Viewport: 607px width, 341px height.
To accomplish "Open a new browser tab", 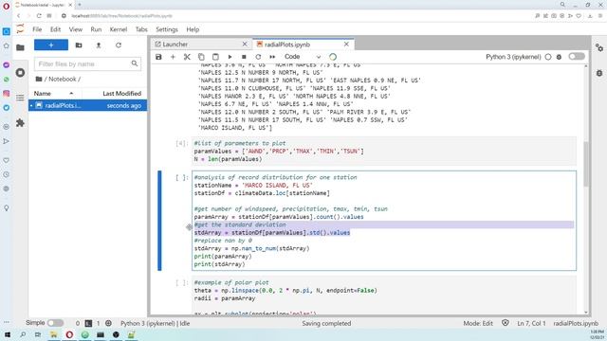I will click(x=80, y=5).
